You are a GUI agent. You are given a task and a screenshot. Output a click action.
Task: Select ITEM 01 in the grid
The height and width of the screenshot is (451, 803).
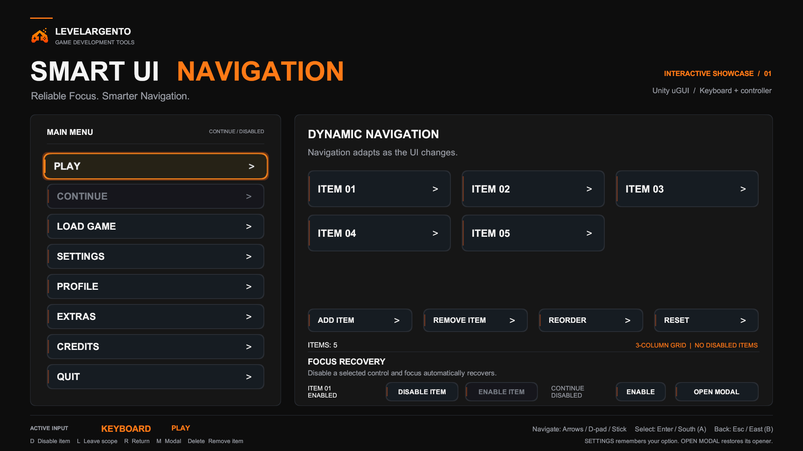(379, 189)
